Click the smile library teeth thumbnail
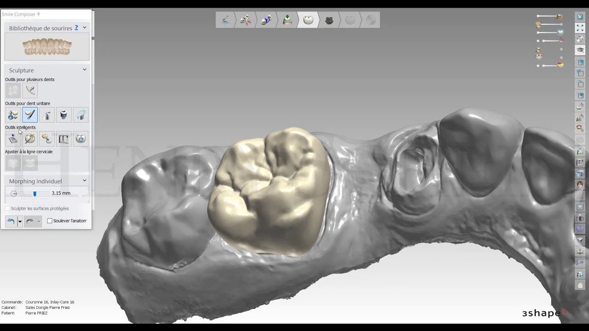The width and height of the screenshot is (589, 331). [x=47, y=47]
